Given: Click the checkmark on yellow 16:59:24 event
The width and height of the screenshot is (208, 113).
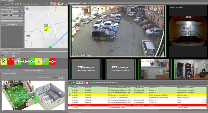Looking at the screenshot, I should click(x=70, y=95).
